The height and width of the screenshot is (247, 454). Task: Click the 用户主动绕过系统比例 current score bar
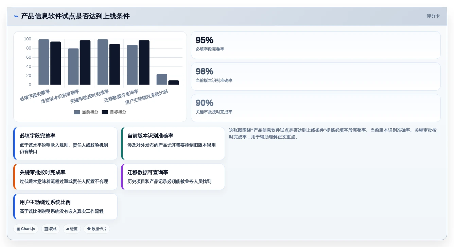[162, 79]
